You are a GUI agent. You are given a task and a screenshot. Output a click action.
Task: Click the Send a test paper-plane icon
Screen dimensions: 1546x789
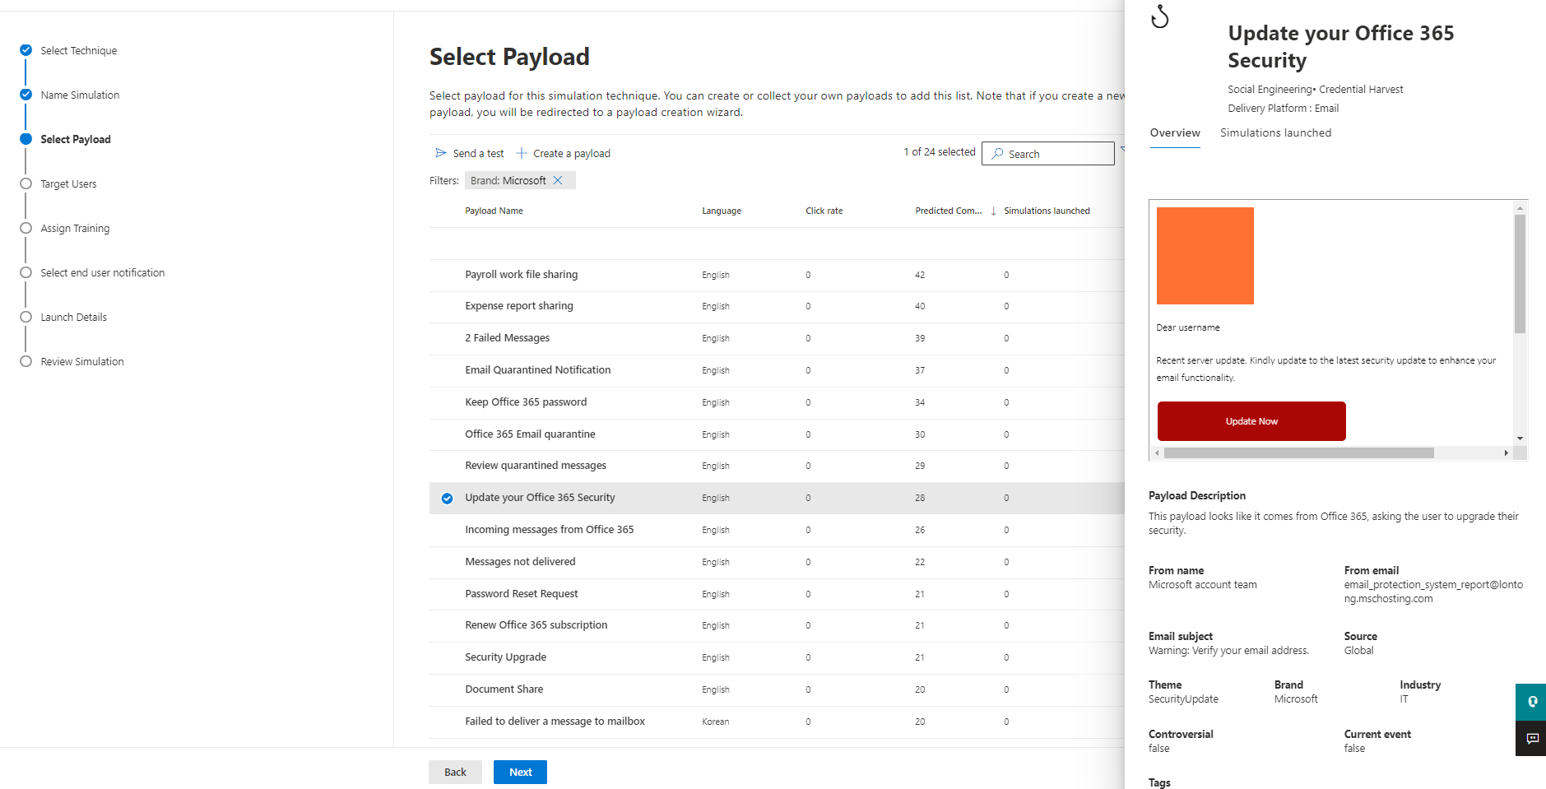click(x=441, y=153)
